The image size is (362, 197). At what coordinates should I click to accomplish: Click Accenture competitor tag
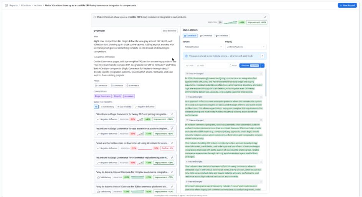click(x=129, y=96)
